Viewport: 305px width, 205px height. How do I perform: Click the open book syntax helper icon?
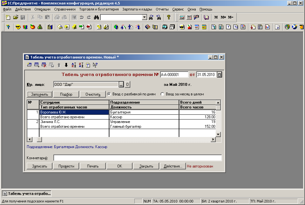[x=206, y=17]
